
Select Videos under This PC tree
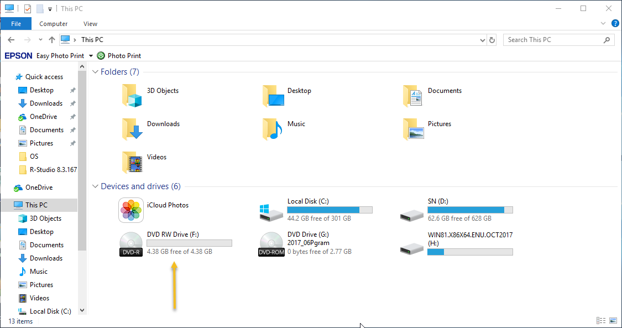click(x=39, y=298)
